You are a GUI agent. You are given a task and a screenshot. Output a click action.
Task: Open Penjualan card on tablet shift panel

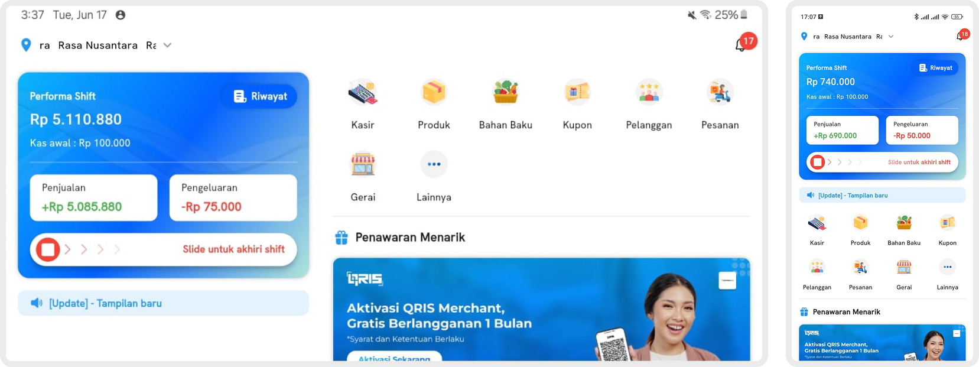[94, 197]
